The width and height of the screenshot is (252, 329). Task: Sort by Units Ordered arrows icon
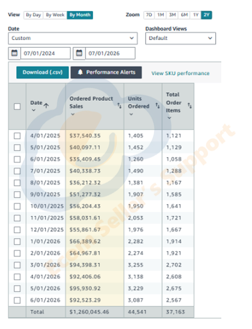click(157, 106)
